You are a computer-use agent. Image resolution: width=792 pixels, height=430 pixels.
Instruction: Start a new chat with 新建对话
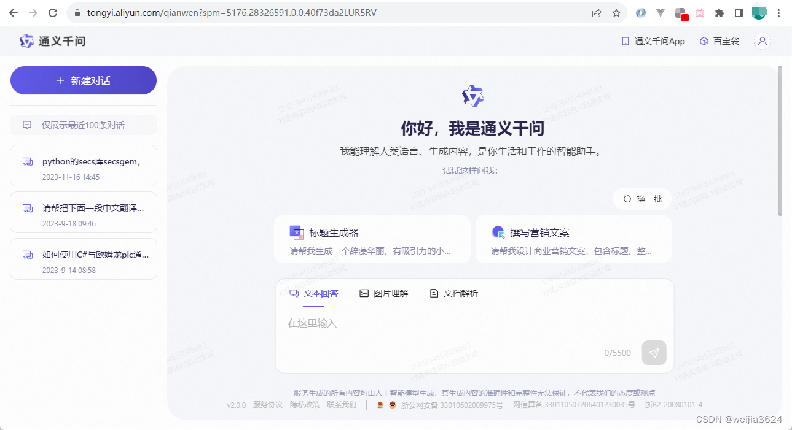(x=84, y=80)
